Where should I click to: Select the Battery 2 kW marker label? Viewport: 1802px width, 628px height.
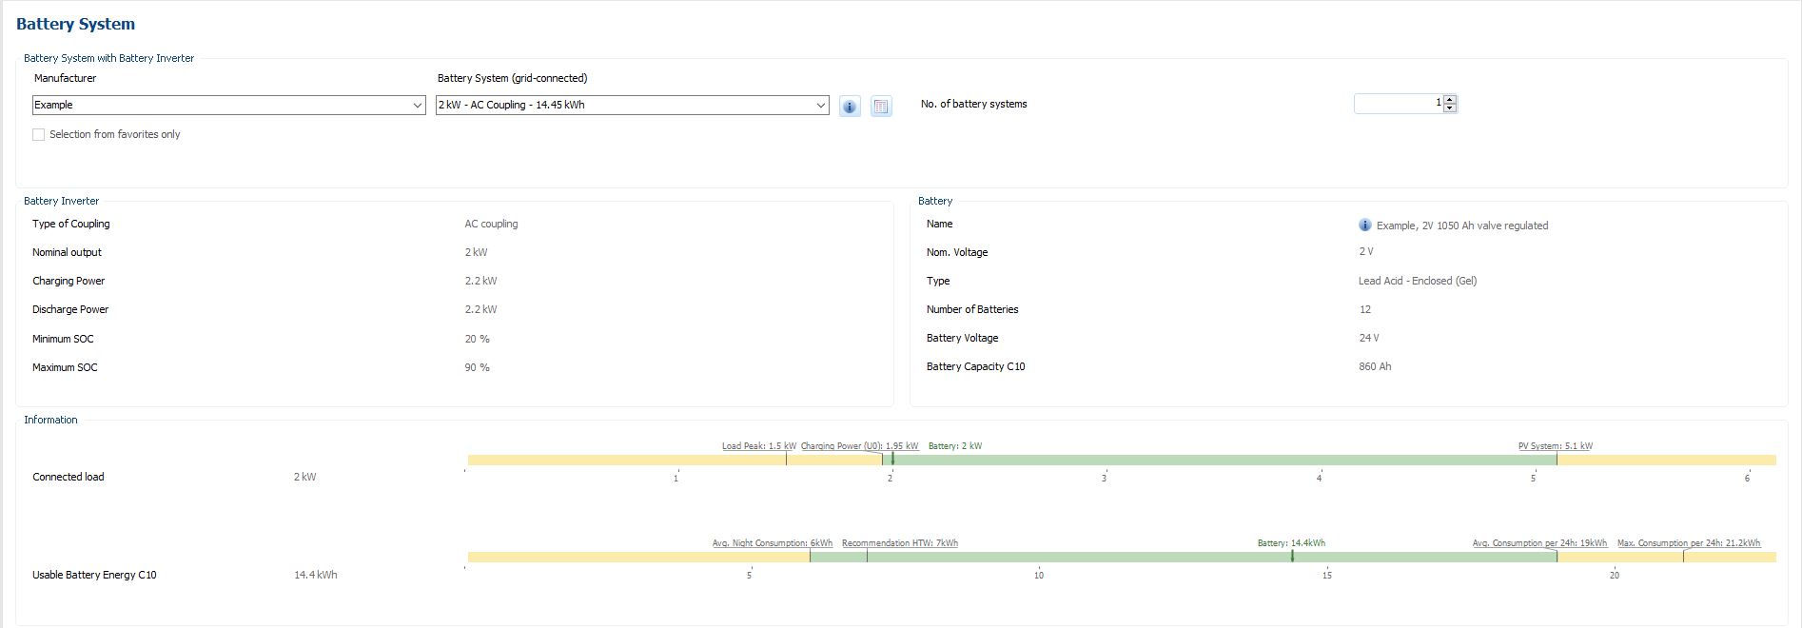pyautogui.click(x=954, y=446)
